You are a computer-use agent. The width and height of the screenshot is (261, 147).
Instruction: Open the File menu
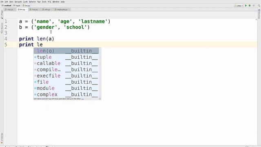pyautogui.click(x=2, y=2)
